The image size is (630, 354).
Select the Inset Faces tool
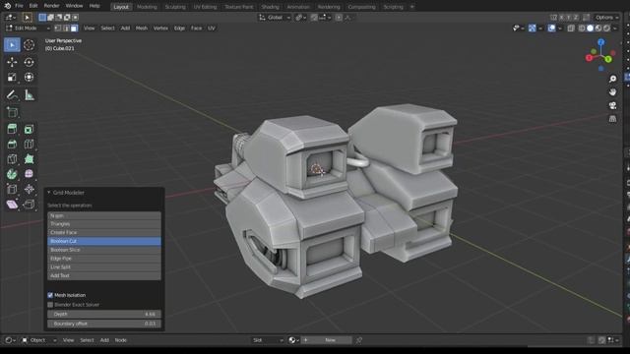(x=29, y=129)
